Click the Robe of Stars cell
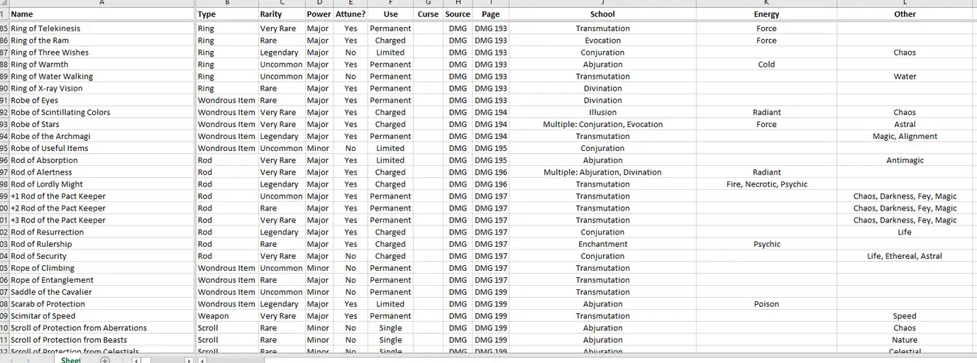The width and height of the screenshot is (977, 363). (x=101, y=124)
